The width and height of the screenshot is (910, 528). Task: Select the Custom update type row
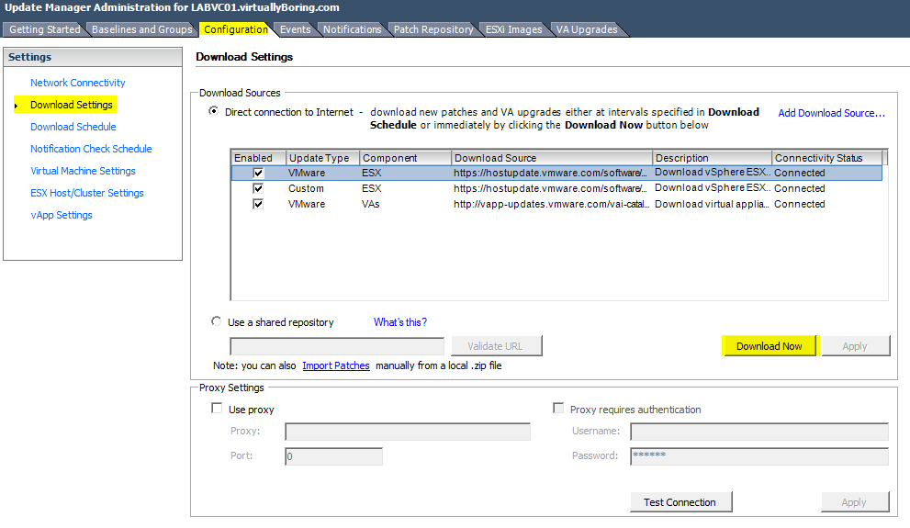(556, 188)
